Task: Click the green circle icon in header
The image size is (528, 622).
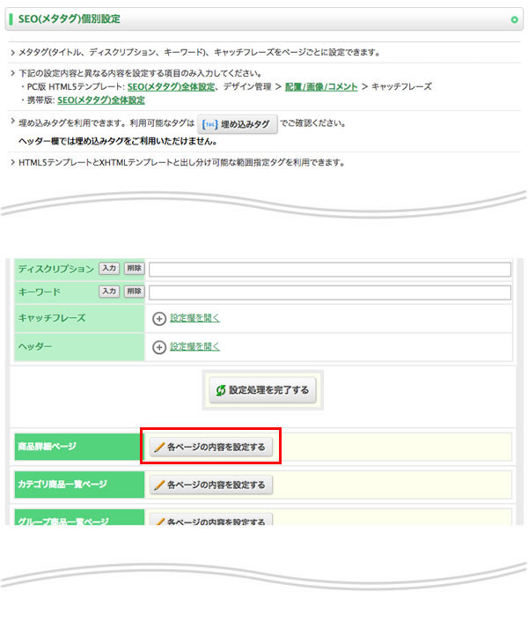Action: point(514,19)
